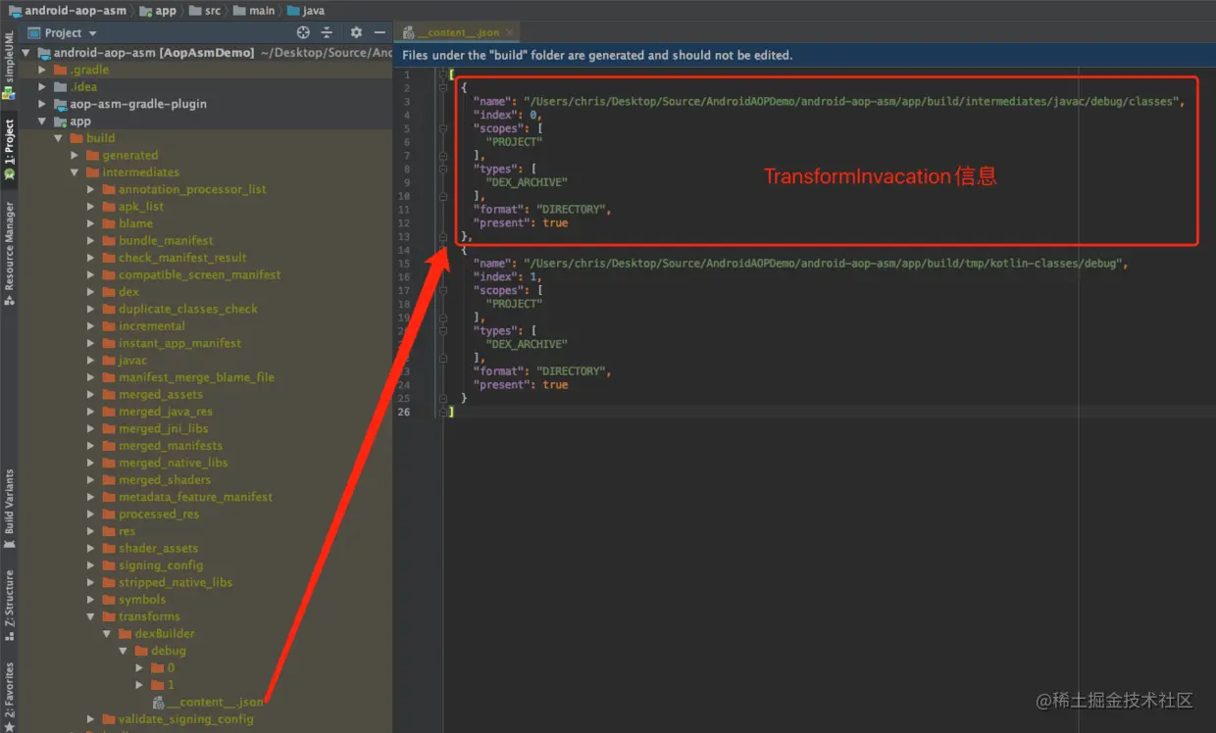The image size is (1216, 733).
Task: Select the dex folder row
Action: pyautogui.click(x=120, y=292)
